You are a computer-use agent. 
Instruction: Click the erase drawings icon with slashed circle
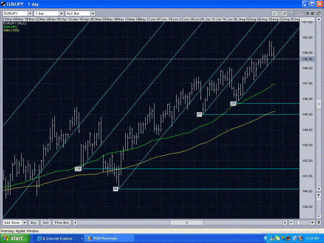[x=284, y=13]
